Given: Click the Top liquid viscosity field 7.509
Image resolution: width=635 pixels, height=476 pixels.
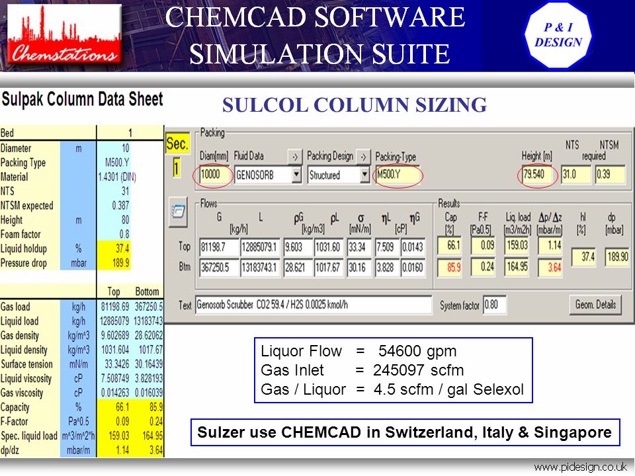Looking at the screenshot, I should 387,247.
